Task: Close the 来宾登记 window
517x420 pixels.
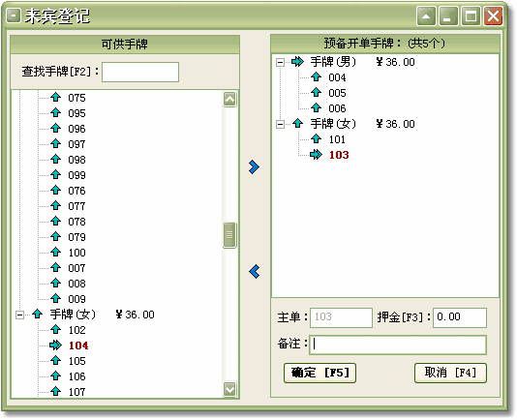Action: 493,15
